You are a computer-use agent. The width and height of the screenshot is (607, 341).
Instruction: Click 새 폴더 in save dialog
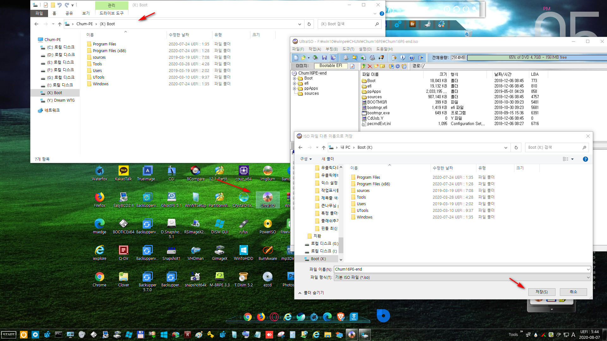(328, 159)
